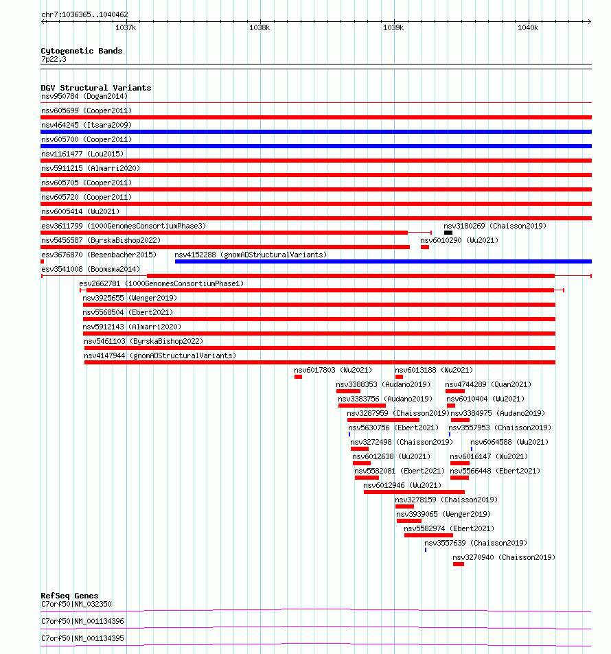Open nsv4744289 (Quan2021) variant label
Image resolution: width=611 pixels, height=654 pixels.
click(x=488, y=384)
